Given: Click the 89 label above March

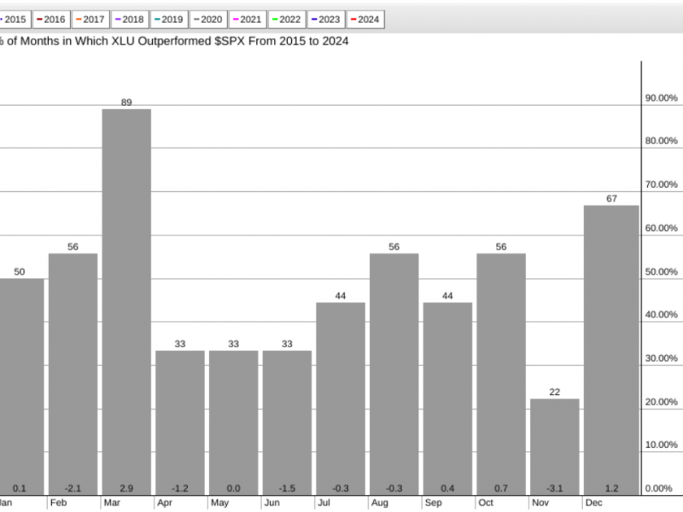Looking at the screenshot, I should [x=126, y=102].
